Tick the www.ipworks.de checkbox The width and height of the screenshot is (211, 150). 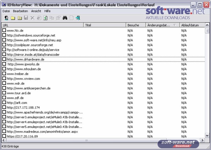point(4,64)
